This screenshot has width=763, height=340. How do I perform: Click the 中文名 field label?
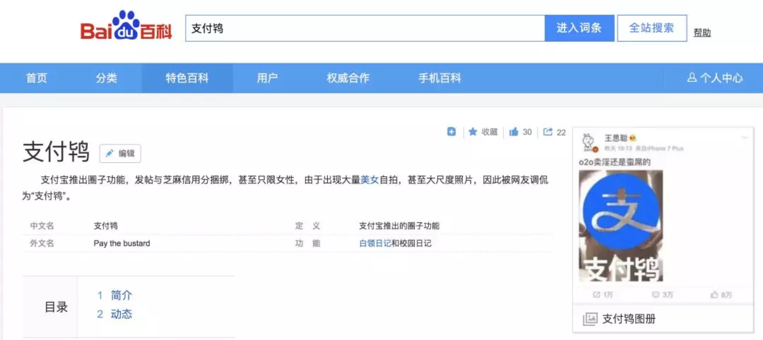point(42,226)
